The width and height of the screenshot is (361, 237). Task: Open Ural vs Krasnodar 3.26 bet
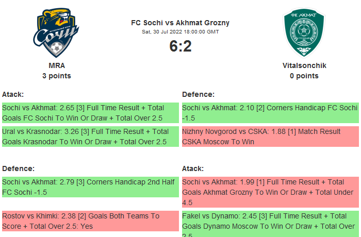coord(90,137)
